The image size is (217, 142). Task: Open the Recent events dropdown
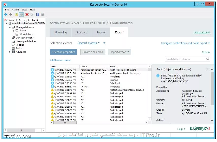(x=89, y=43)
